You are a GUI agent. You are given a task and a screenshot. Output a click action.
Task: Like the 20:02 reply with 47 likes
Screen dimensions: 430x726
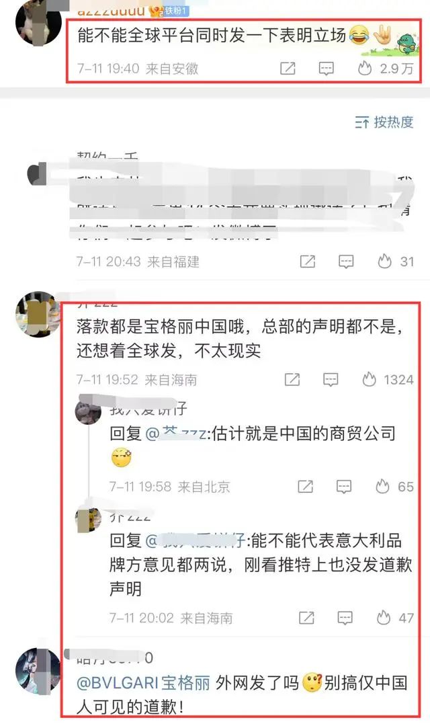384,618
